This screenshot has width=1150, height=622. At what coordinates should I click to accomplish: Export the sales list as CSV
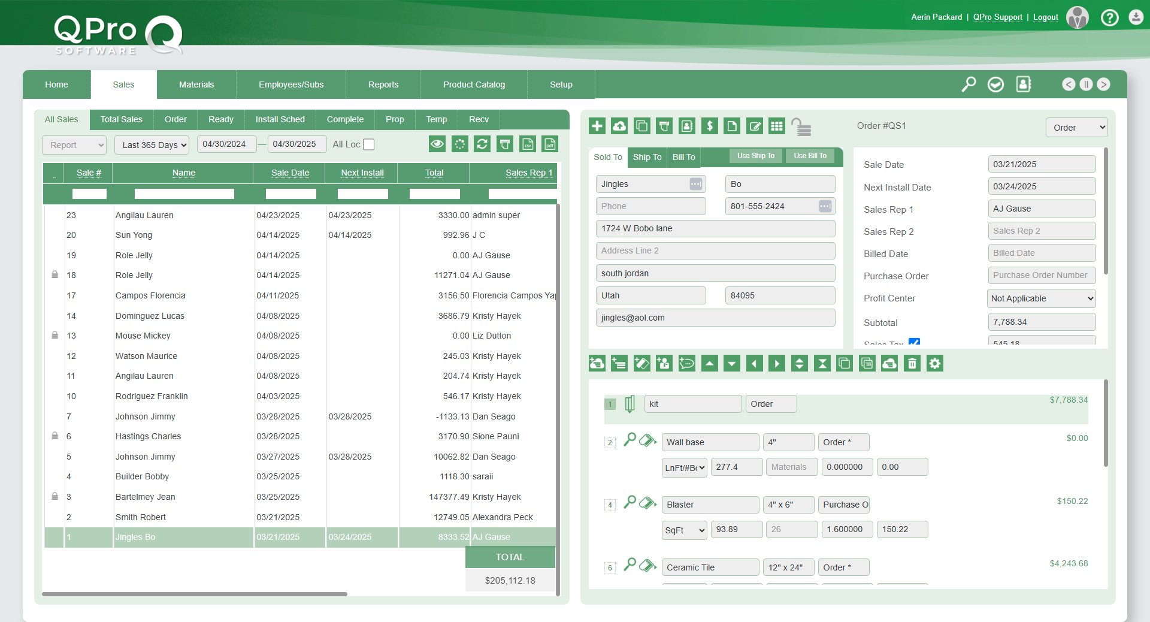click(528, 144)
